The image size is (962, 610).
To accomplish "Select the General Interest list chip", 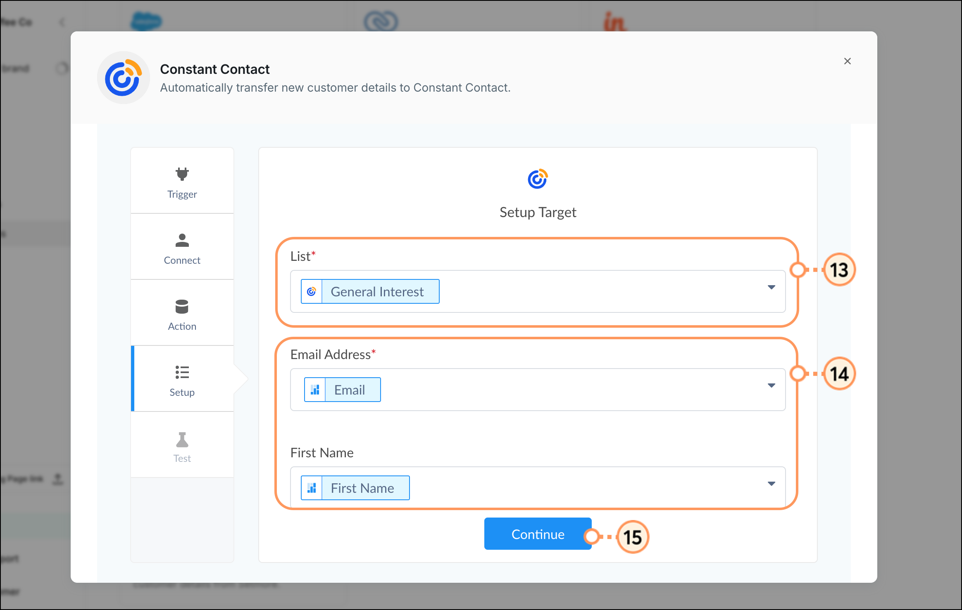I will click(x=370, y=291).
